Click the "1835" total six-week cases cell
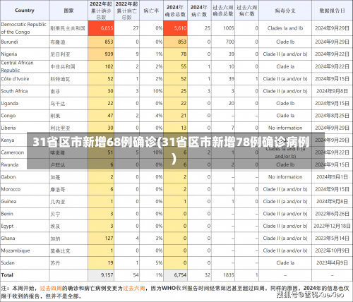The height and width of the screenshot is (302, 353). click(x=223, y=275)
